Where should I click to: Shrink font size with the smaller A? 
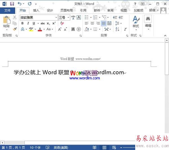(x=65, y=29)
